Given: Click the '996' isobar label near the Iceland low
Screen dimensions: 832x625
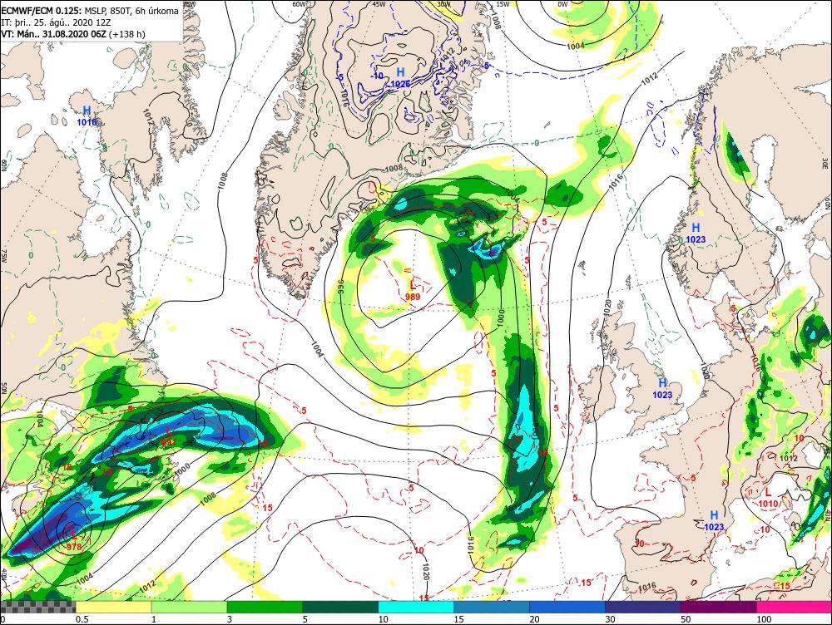Looking at the screenshot, I should [342, 288].
